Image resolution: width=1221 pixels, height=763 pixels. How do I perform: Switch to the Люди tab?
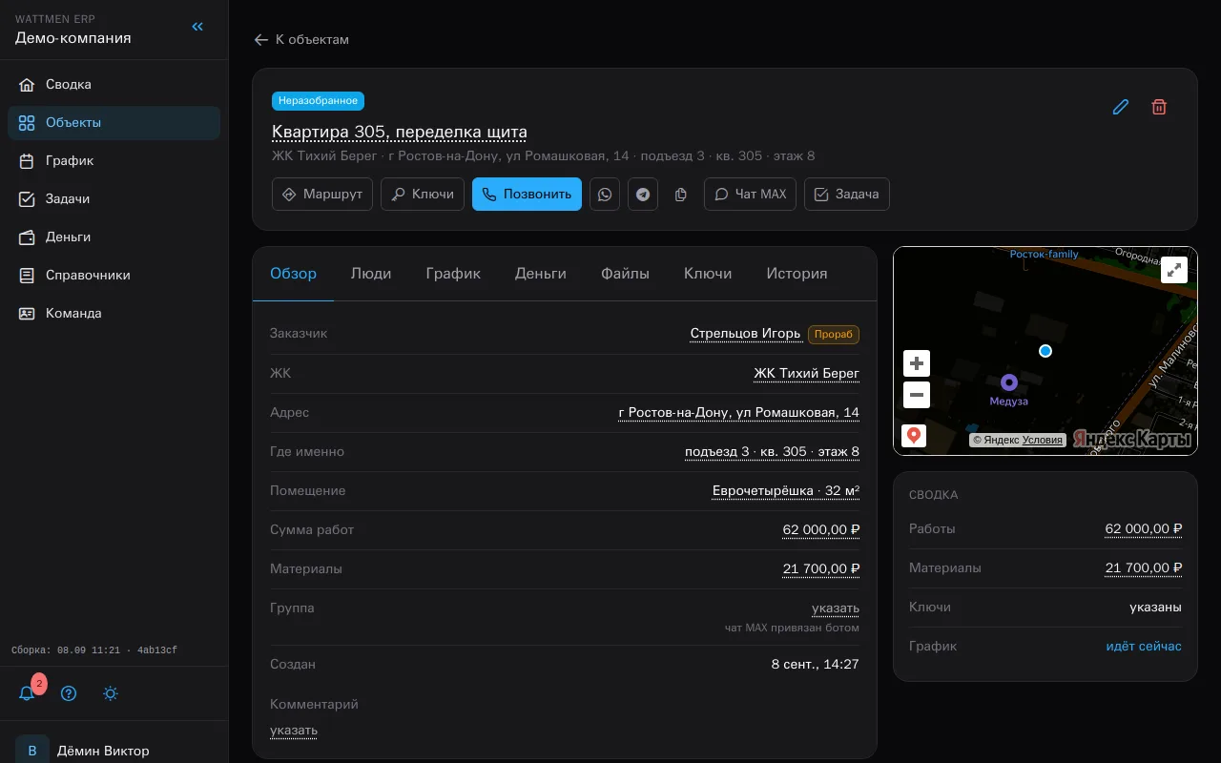[371, 274]
